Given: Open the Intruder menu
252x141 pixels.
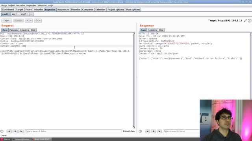Looking at the screenshot, I should pyautogui.click(x=21, y=5).
